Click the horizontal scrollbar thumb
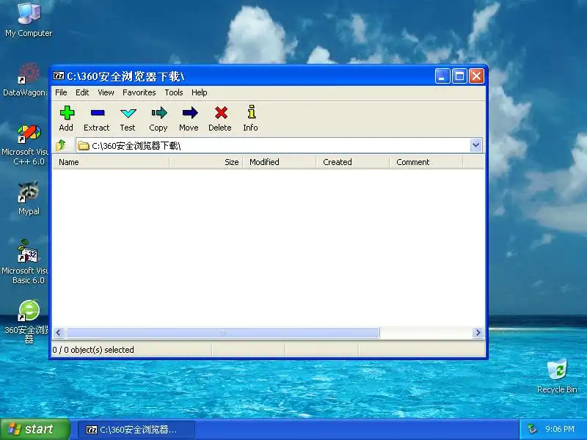The width and height of the screenshot is (587, 440). 222,333
